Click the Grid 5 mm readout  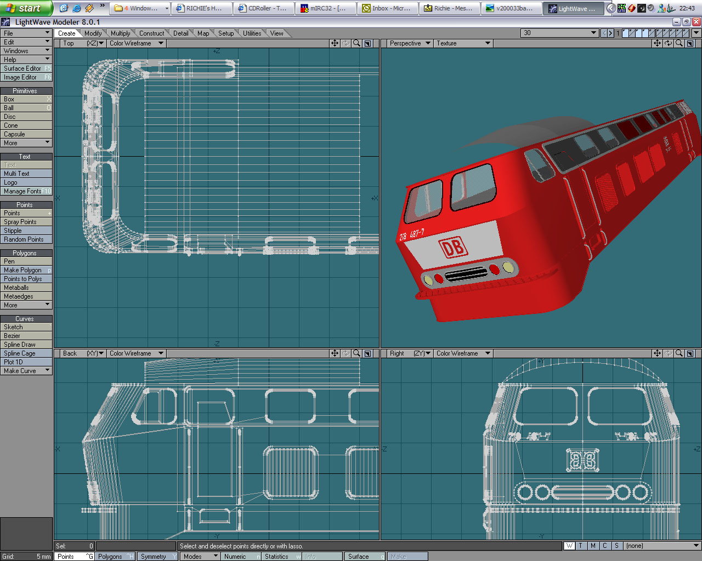(x=26, y=556)
